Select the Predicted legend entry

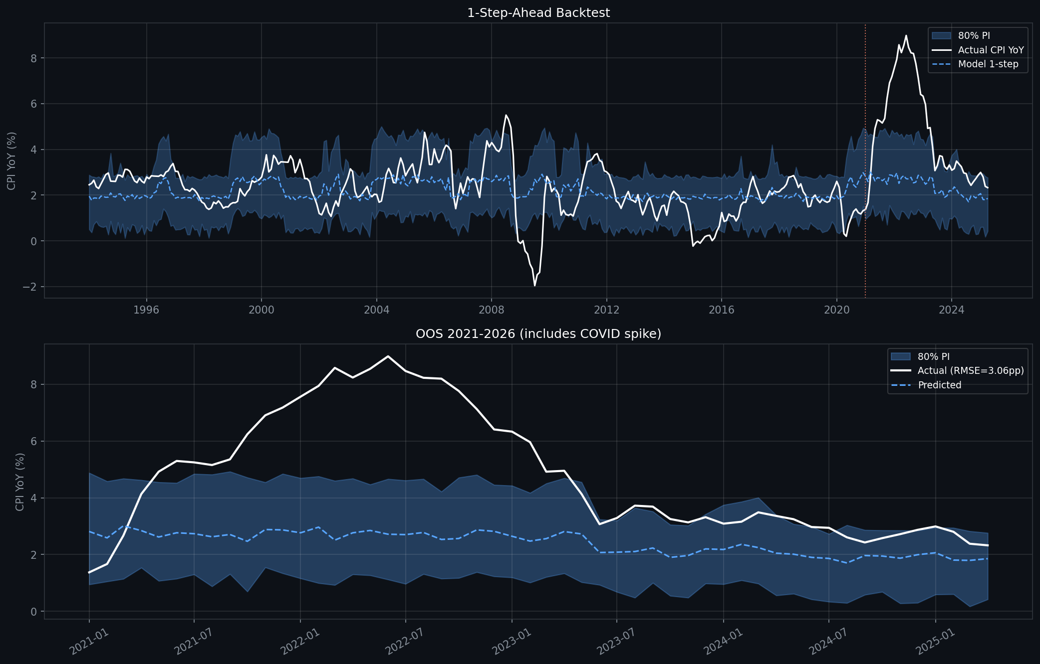pos(939,385)
